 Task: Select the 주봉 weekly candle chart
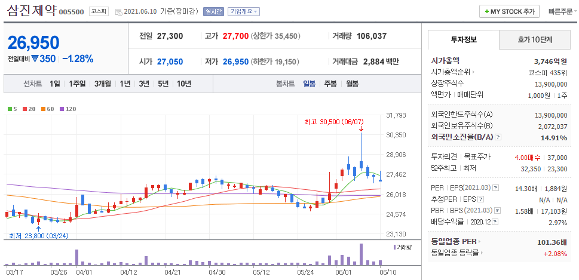(330, 84)
